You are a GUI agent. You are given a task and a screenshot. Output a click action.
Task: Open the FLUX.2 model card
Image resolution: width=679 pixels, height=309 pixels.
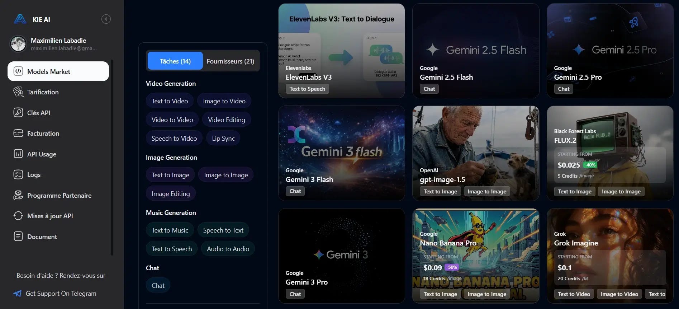(610, 153)
